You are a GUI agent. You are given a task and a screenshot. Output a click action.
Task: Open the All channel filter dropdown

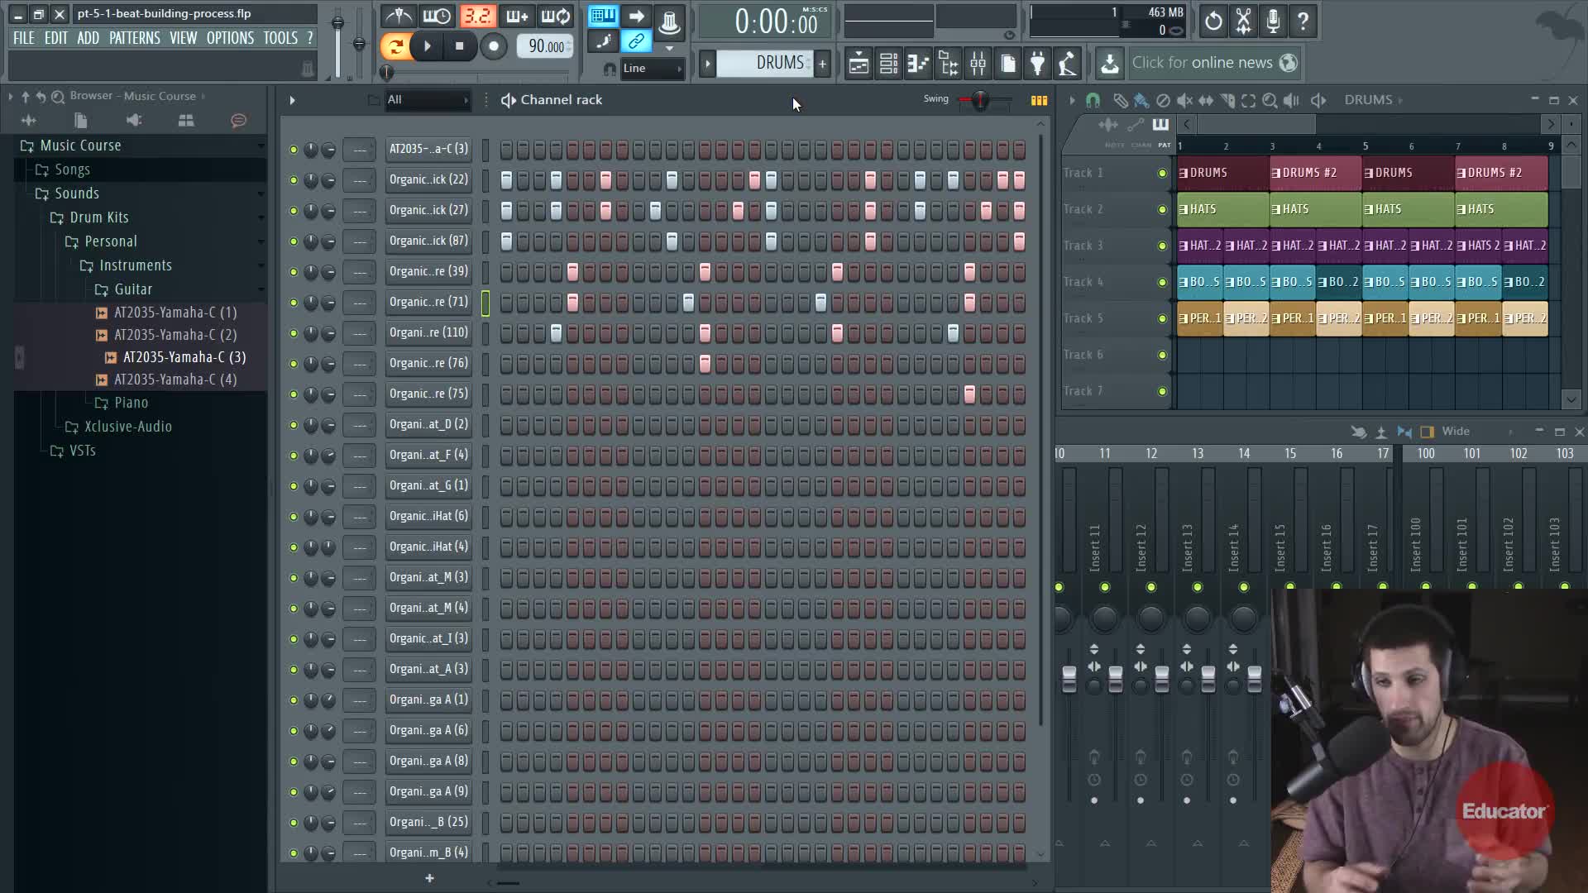[x=428, y=100]
